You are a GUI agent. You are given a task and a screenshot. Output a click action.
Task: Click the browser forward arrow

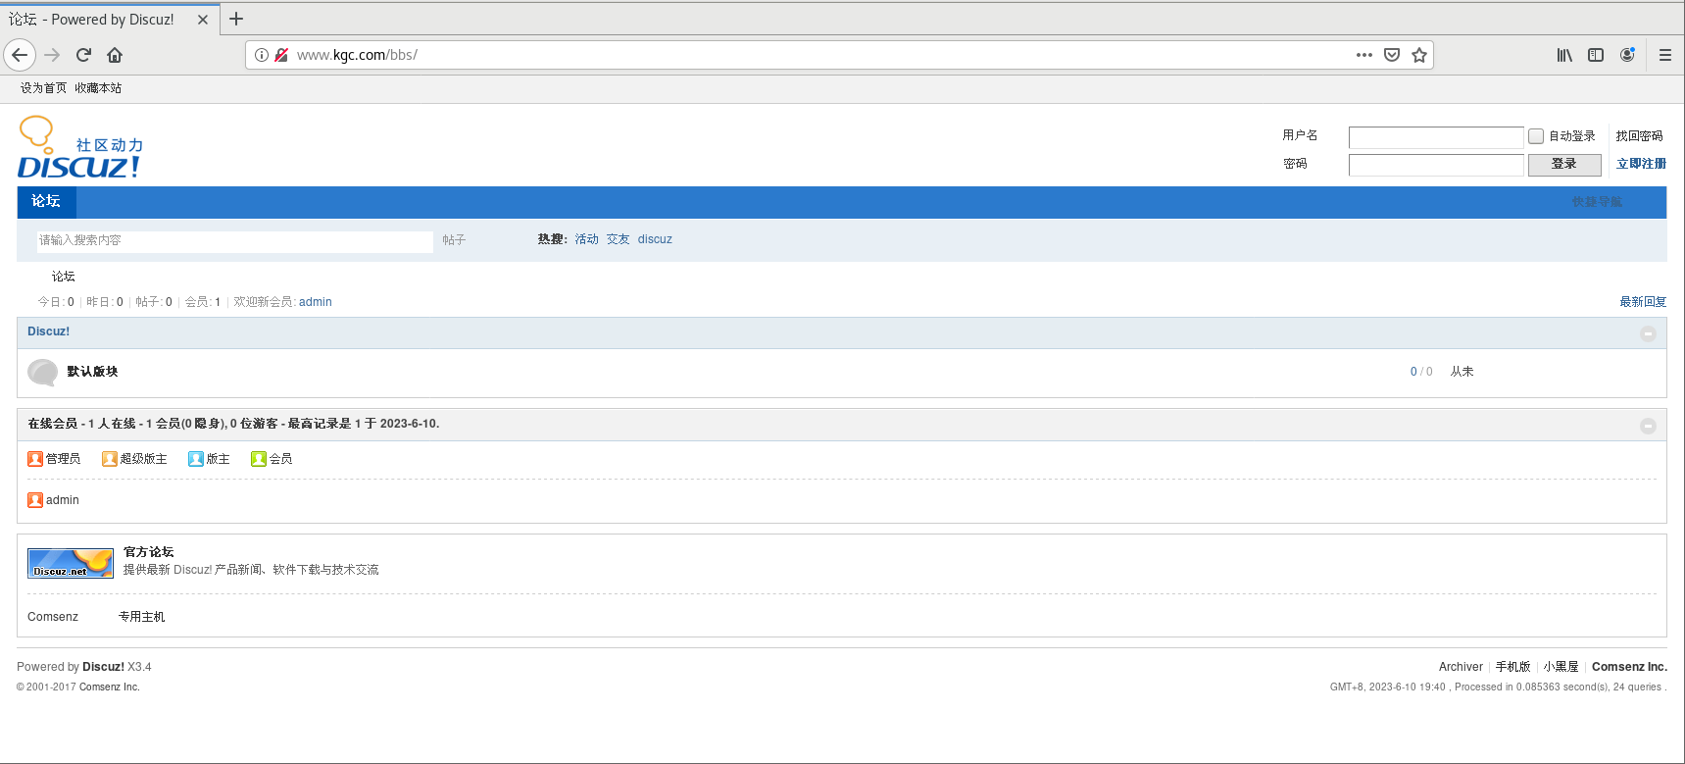point(52,55)
